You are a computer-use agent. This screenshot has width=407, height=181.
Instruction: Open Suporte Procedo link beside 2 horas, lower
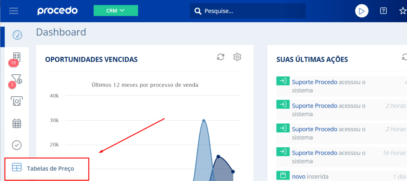(x=315, y=129)
